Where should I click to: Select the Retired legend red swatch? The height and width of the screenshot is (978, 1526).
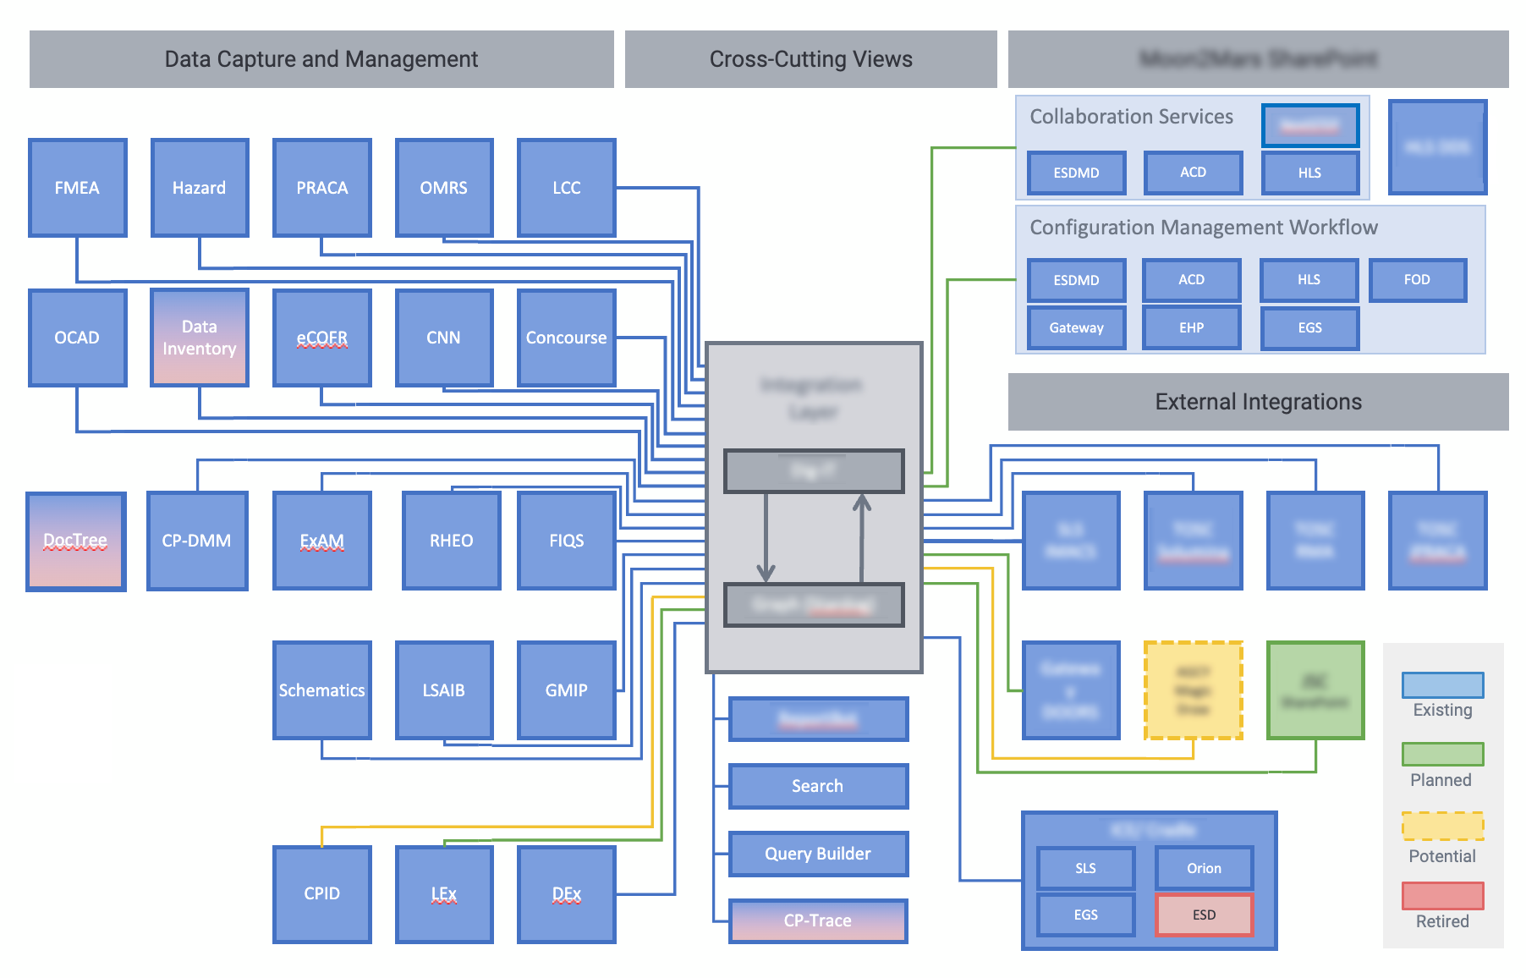point(1442,896)
